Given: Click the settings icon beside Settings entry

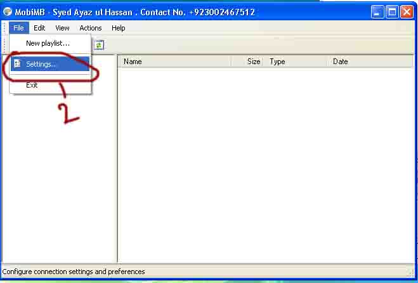Looking at the screenshot, I should (17, 63).
